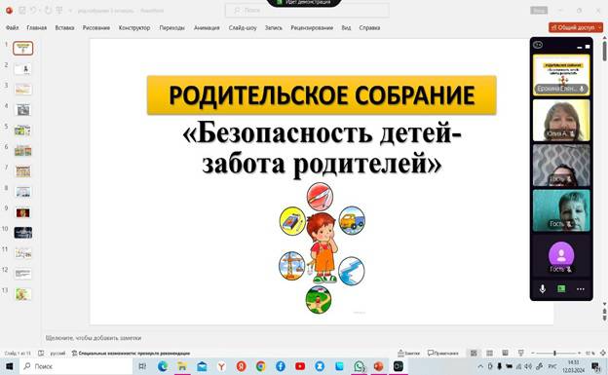The height and width of the screenshot is (375, 608).
Task: Open accessibility checker status bar entry
Action: click(132, 354)
